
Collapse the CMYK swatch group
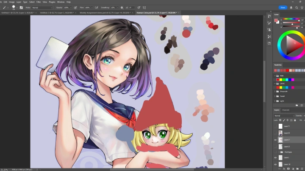(x=275, y=84)
